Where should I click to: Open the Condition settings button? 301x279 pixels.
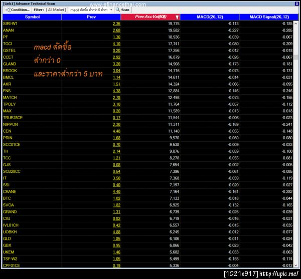click(18, 10)
